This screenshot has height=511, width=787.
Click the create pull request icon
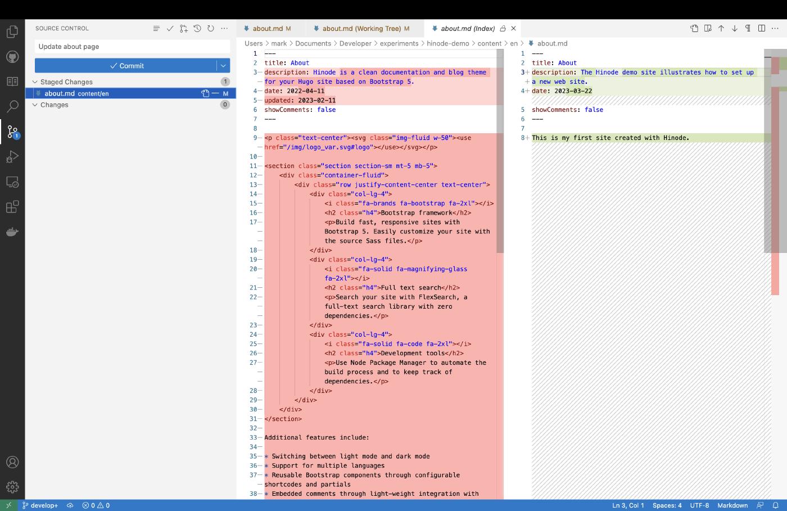184,28
